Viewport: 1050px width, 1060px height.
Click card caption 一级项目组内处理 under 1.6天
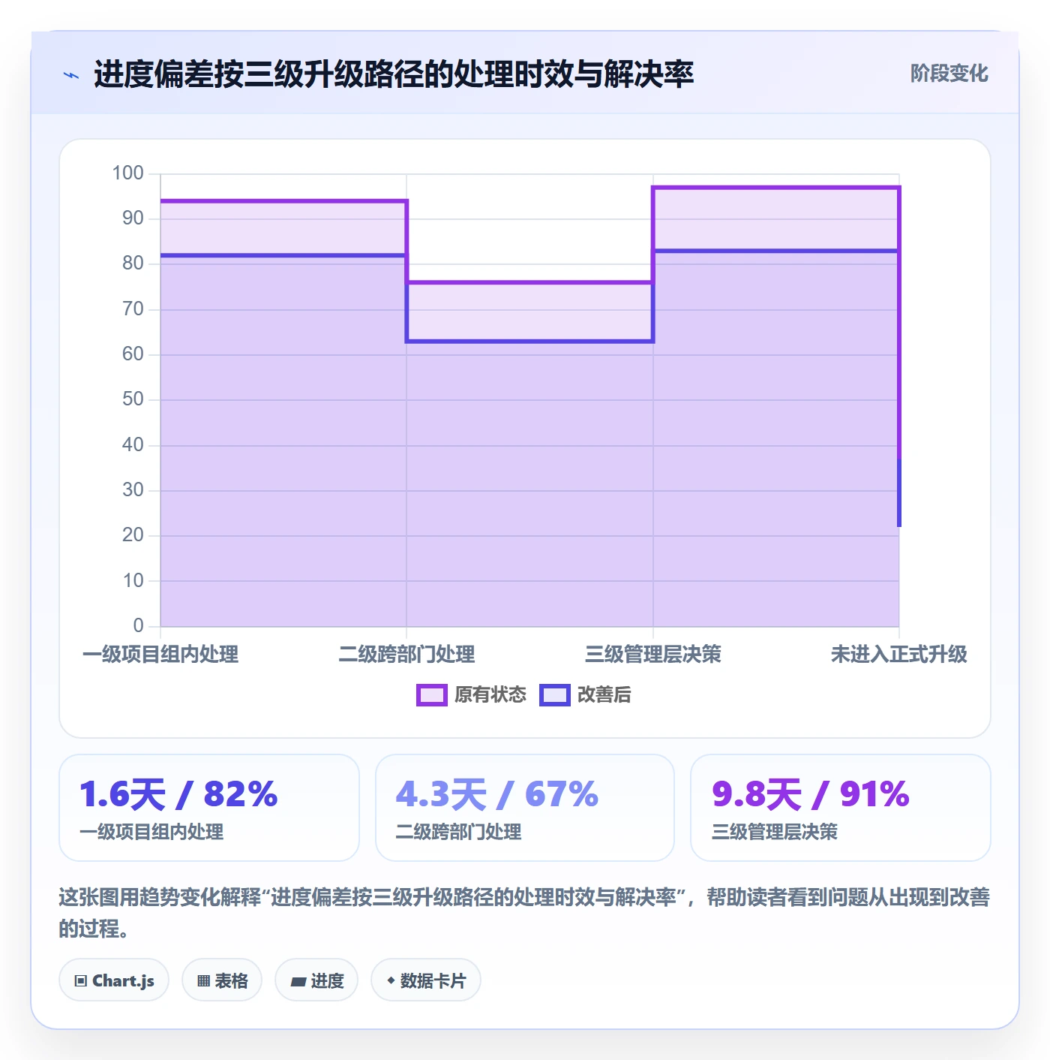click(x=151, y=832)
